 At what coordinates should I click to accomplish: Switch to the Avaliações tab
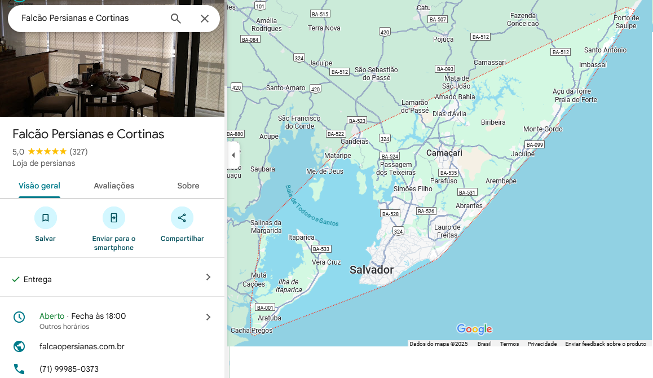coord(114,186)
